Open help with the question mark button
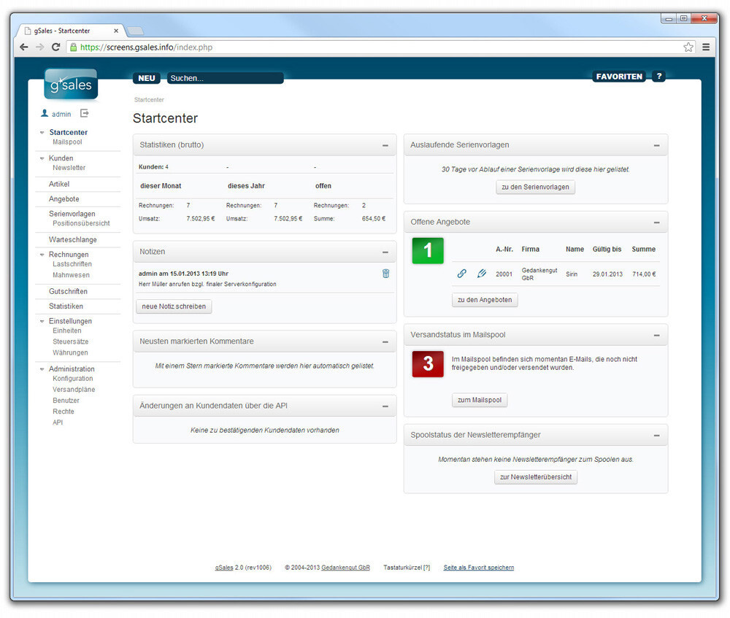 click(658, 77)
